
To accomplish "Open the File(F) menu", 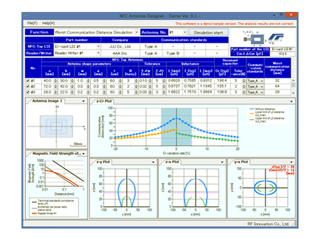I will pos(32,23).
